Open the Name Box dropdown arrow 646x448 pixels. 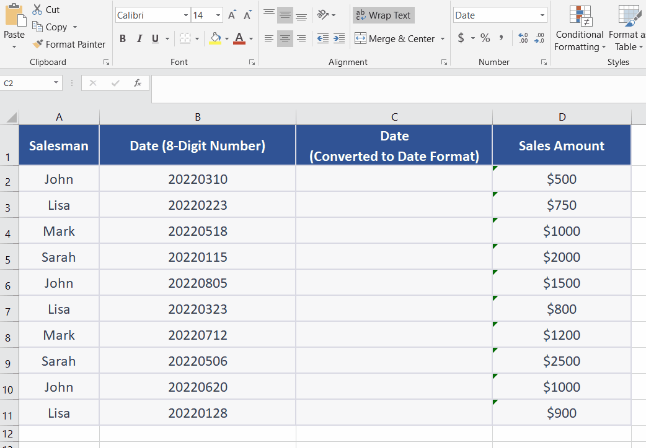56,83
